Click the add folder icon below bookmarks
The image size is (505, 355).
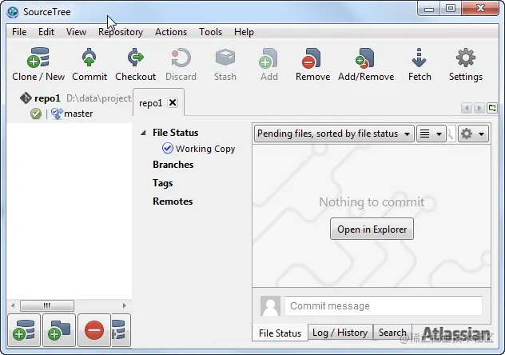[x=59, y=330]
